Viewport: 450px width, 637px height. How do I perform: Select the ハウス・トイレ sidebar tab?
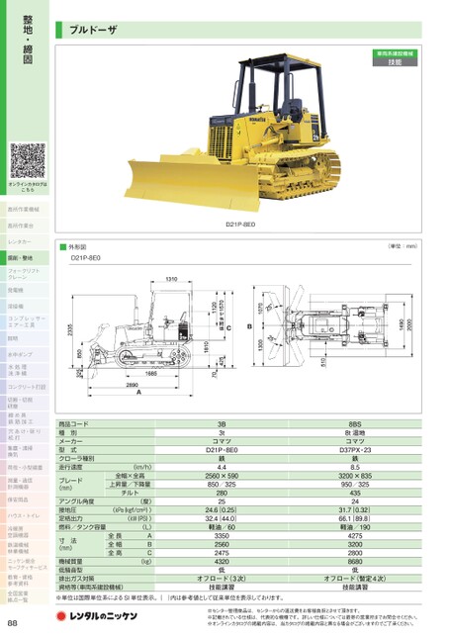[x=25, y=516]
